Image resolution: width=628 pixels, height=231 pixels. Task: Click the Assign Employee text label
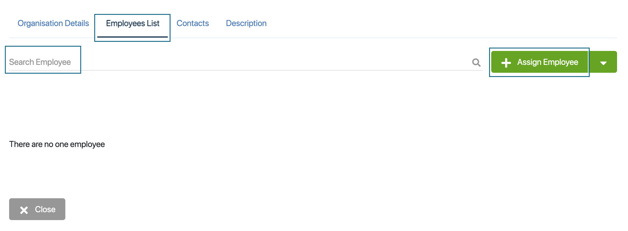[x=548, y=62]
